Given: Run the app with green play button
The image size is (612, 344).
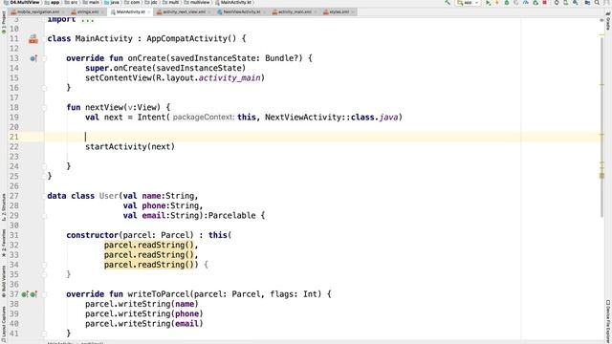Looking at the screenshot, I should [488, 3].
